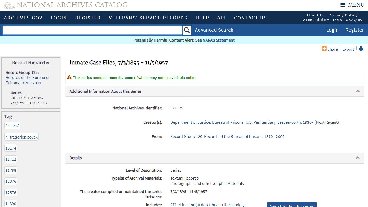Click the Share link text

[x=332, y=49]
